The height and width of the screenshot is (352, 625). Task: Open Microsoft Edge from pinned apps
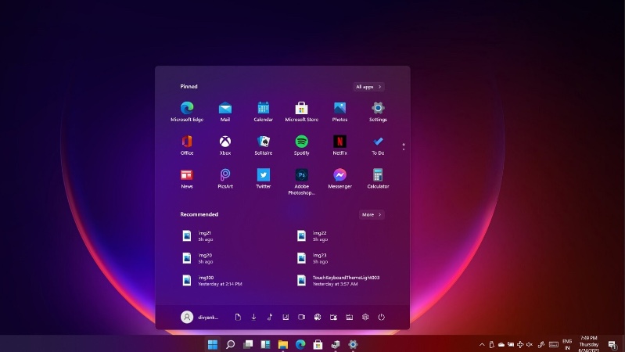tap(187, 109)
